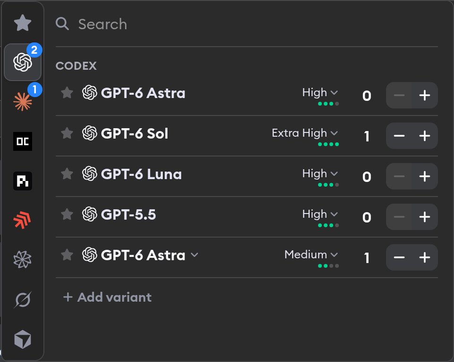This screenshot has height=362, width=454.
Task: Open the High effort dropdown for the first GPT-6 Astra row
Action: click(x=320, y=93)
